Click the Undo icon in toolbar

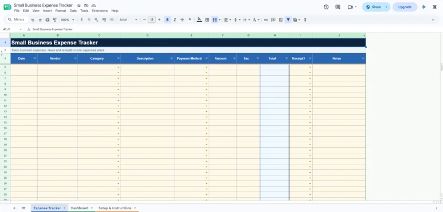coord(33,20)
